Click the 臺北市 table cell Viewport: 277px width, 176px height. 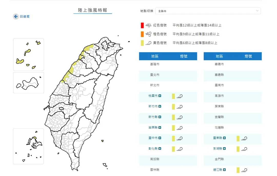(155, 75)
